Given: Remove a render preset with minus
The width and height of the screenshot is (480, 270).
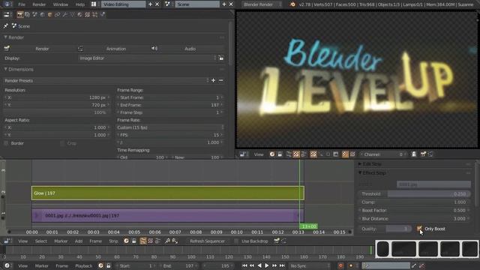Looking at the screenshot, I should (221, 80).
